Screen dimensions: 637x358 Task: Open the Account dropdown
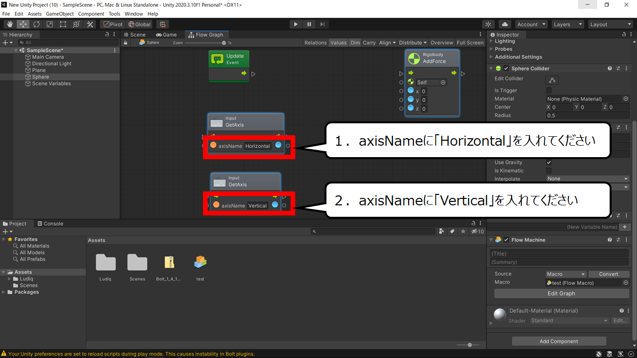531,24
